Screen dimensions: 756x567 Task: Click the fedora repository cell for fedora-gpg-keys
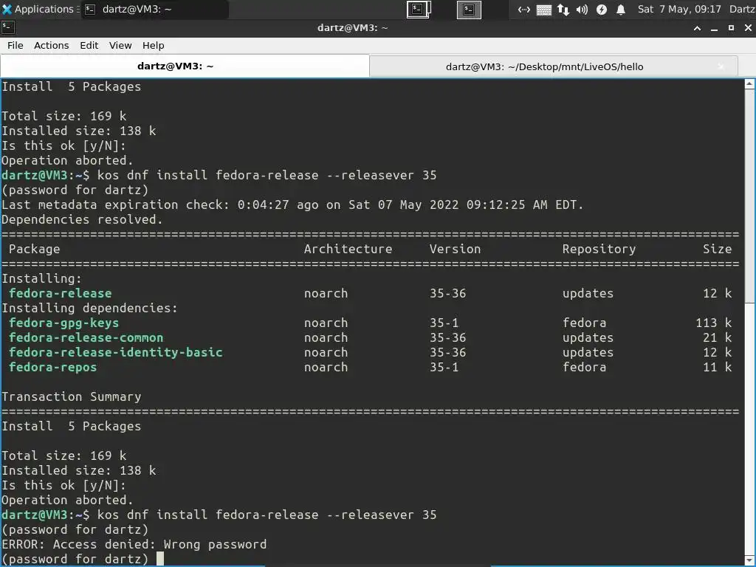pyautogui.click(x=585, y=323)
